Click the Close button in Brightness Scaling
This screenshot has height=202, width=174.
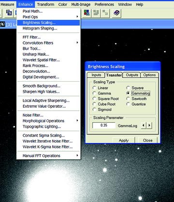(147, 140)
